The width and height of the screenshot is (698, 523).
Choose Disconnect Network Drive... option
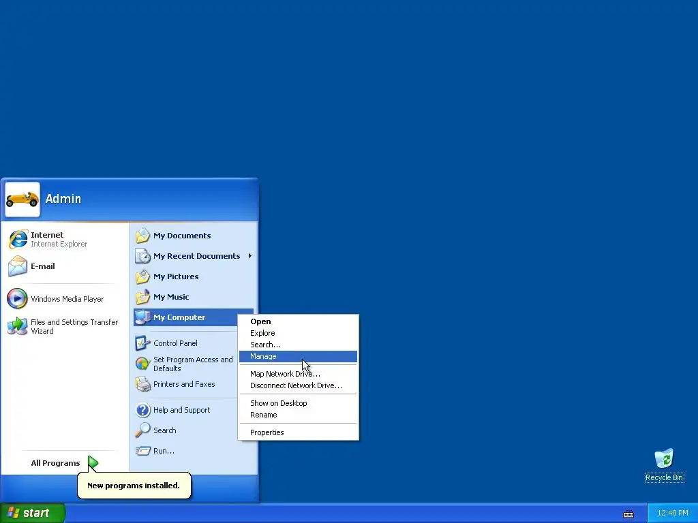298,385
